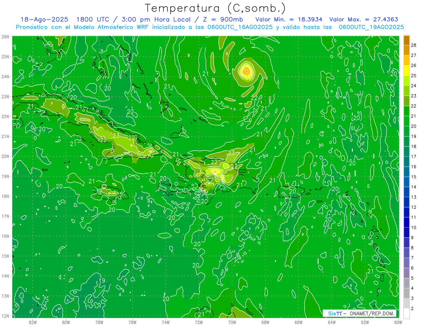Click longitude axis label "60W"
The width and height of the screenshot is (423, 327).
pos(398,322)
